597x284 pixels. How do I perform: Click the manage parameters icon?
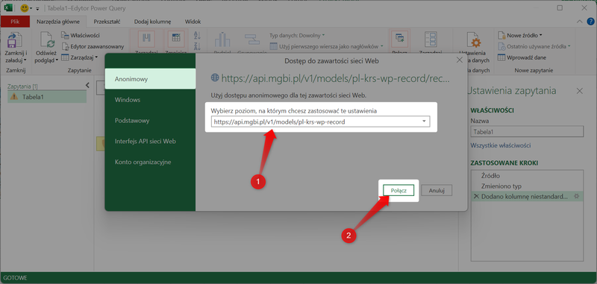click(431, 40)
